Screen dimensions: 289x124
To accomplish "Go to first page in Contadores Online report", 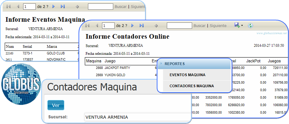I will pos(87,26).
